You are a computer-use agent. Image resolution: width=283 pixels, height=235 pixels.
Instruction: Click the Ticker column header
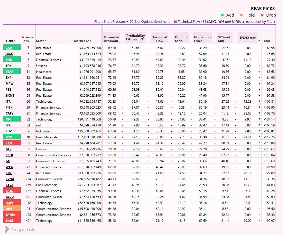pyautogui.click(x=10, y=41)
